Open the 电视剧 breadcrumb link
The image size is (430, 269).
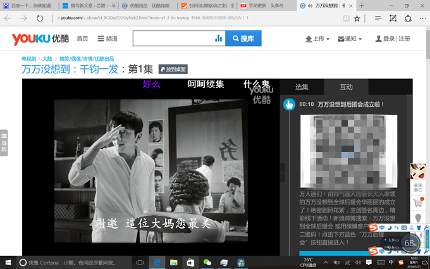[29, 59]
